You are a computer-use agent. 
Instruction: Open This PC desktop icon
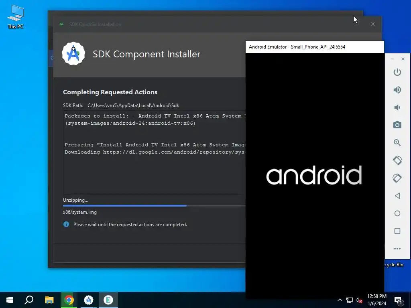pyautogui.click(x=16, y=16)
